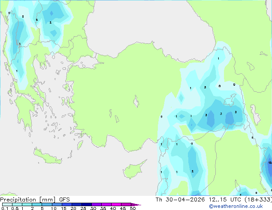Click the "45" legend scale label
This screenshot has height=210, width=272.
click(123, 208)
